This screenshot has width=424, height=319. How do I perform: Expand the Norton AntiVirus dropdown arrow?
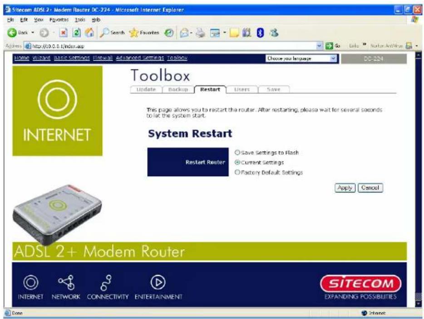pyautogui.click(x=417, y=46)
